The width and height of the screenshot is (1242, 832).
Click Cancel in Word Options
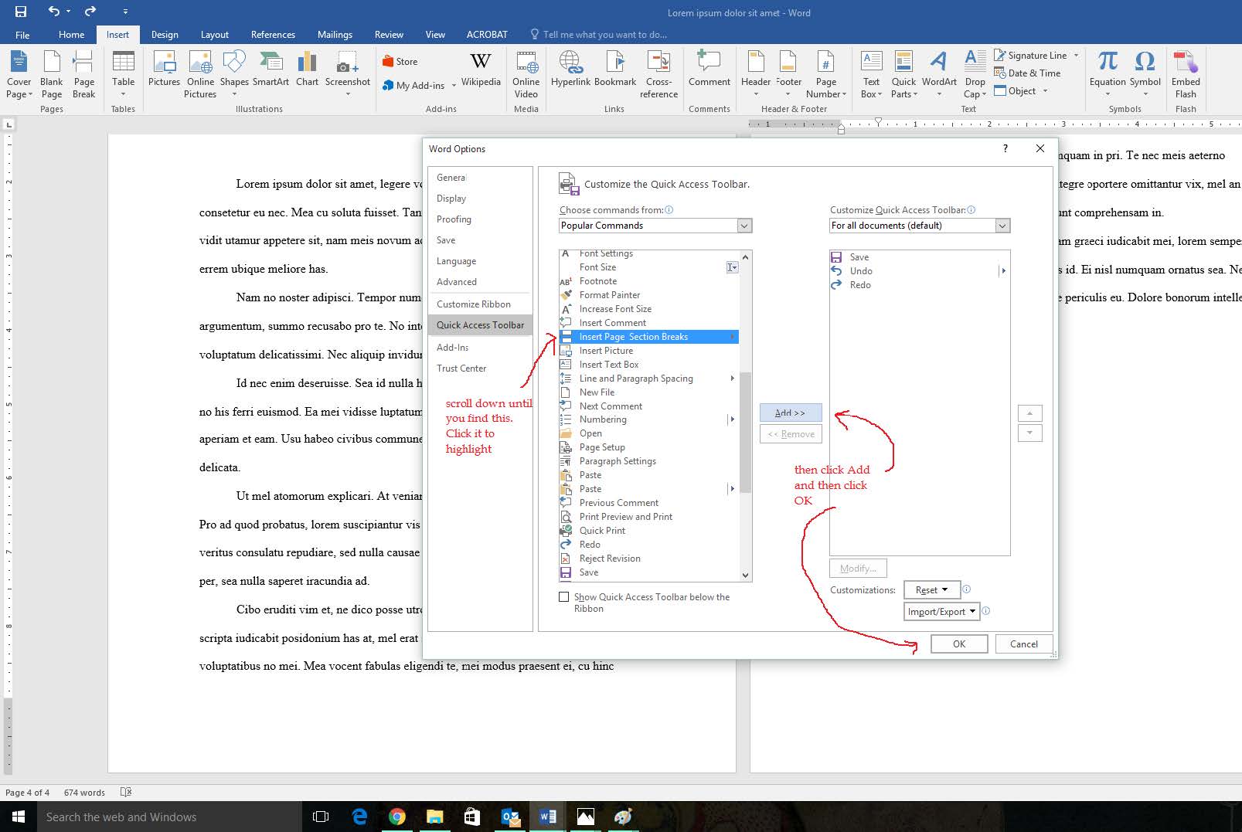(1023, 644)
